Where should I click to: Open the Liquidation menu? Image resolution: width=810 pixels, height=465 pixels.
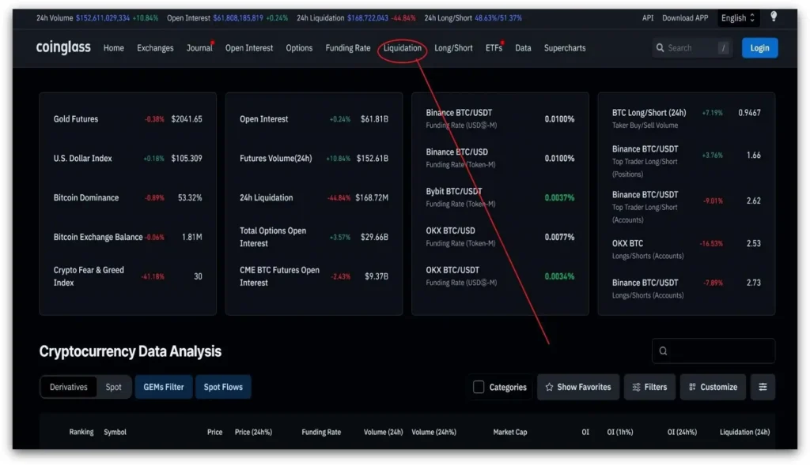click(402, 48)
